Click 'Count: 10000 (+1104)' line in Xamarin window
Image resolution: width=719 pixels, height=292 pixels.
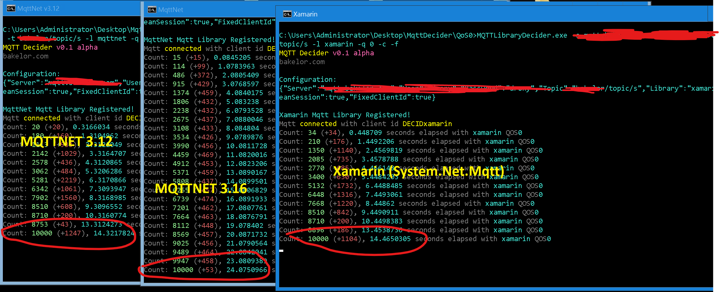click(415, 239)
